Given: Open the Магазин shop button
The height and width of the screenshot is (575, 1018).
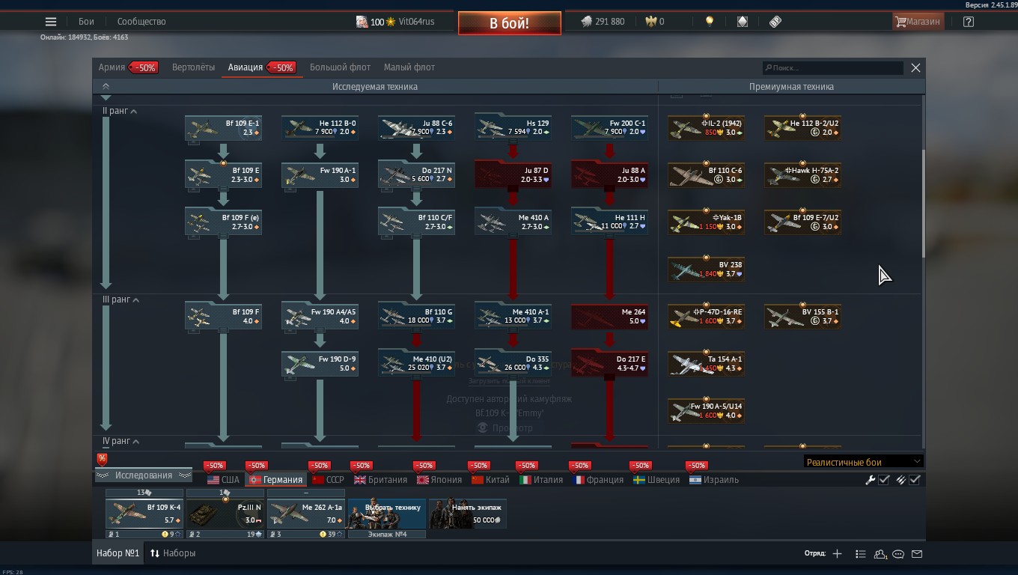Looking at the screenshot, I should click(x=918, y=22).
